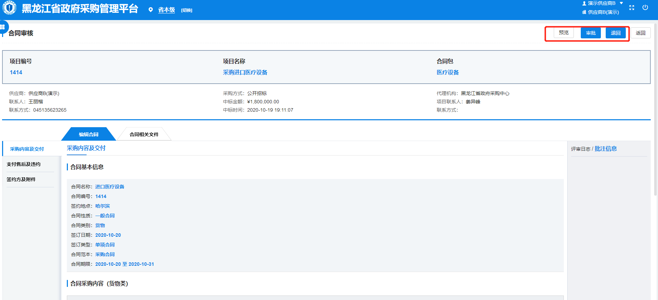Select 支付售后及违约 in the side menu
The image size is (658, 300).
click(x=24, y=165)
